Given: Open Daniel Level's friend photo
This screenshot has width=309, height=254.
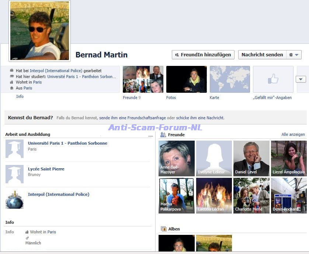Looking at the screenshot, I should [x=251, y=158].
